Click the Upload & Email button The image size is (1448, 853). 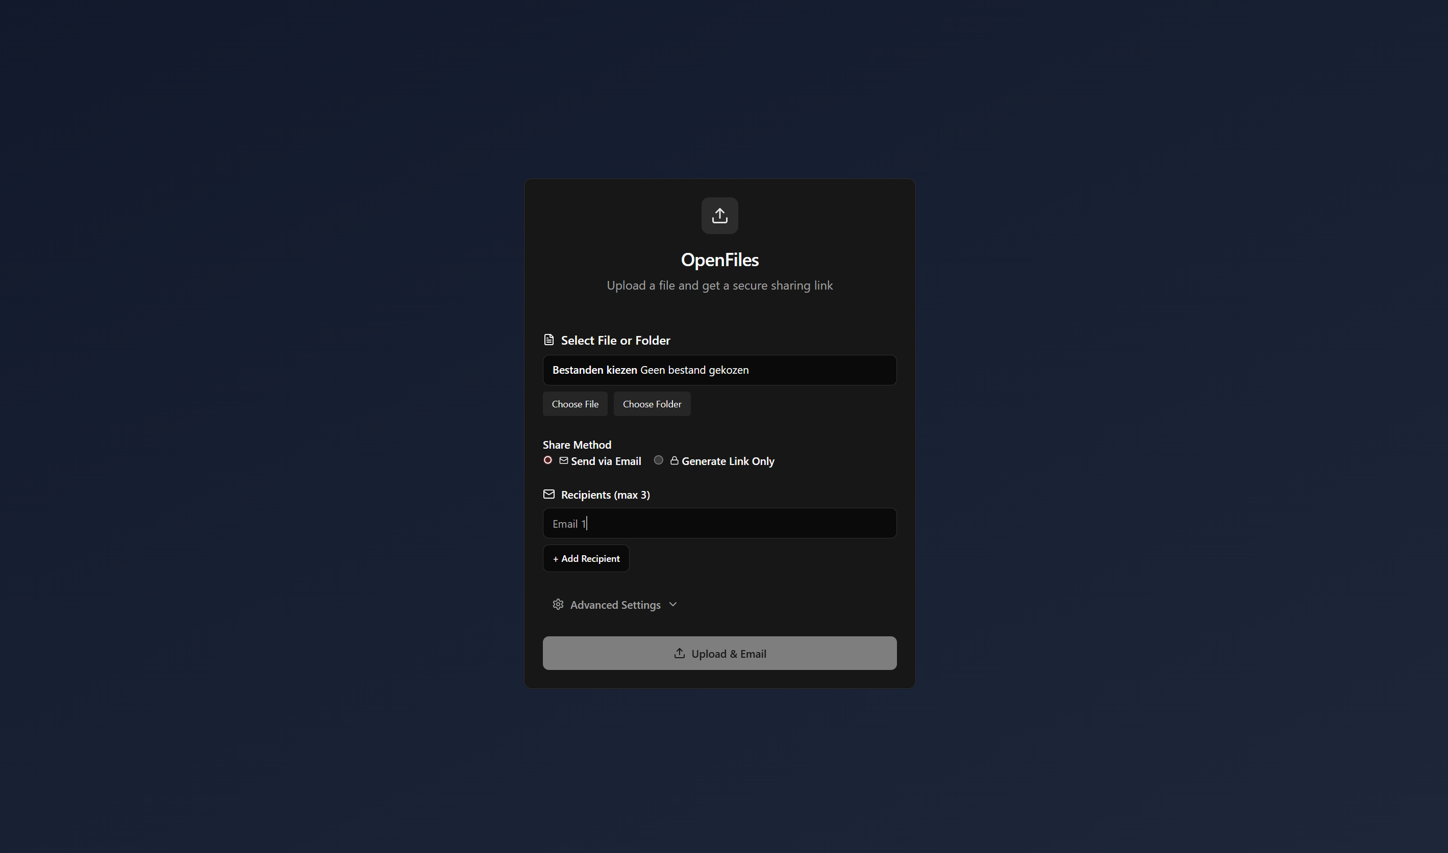pyautogui.click(x=719, y=653)
